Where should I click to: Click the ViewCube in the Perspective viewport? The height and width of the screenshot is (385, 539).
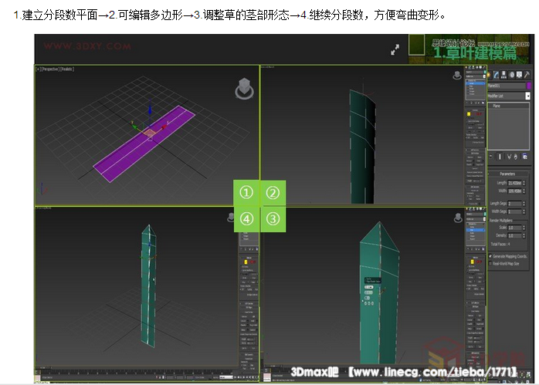pos(244,89)
